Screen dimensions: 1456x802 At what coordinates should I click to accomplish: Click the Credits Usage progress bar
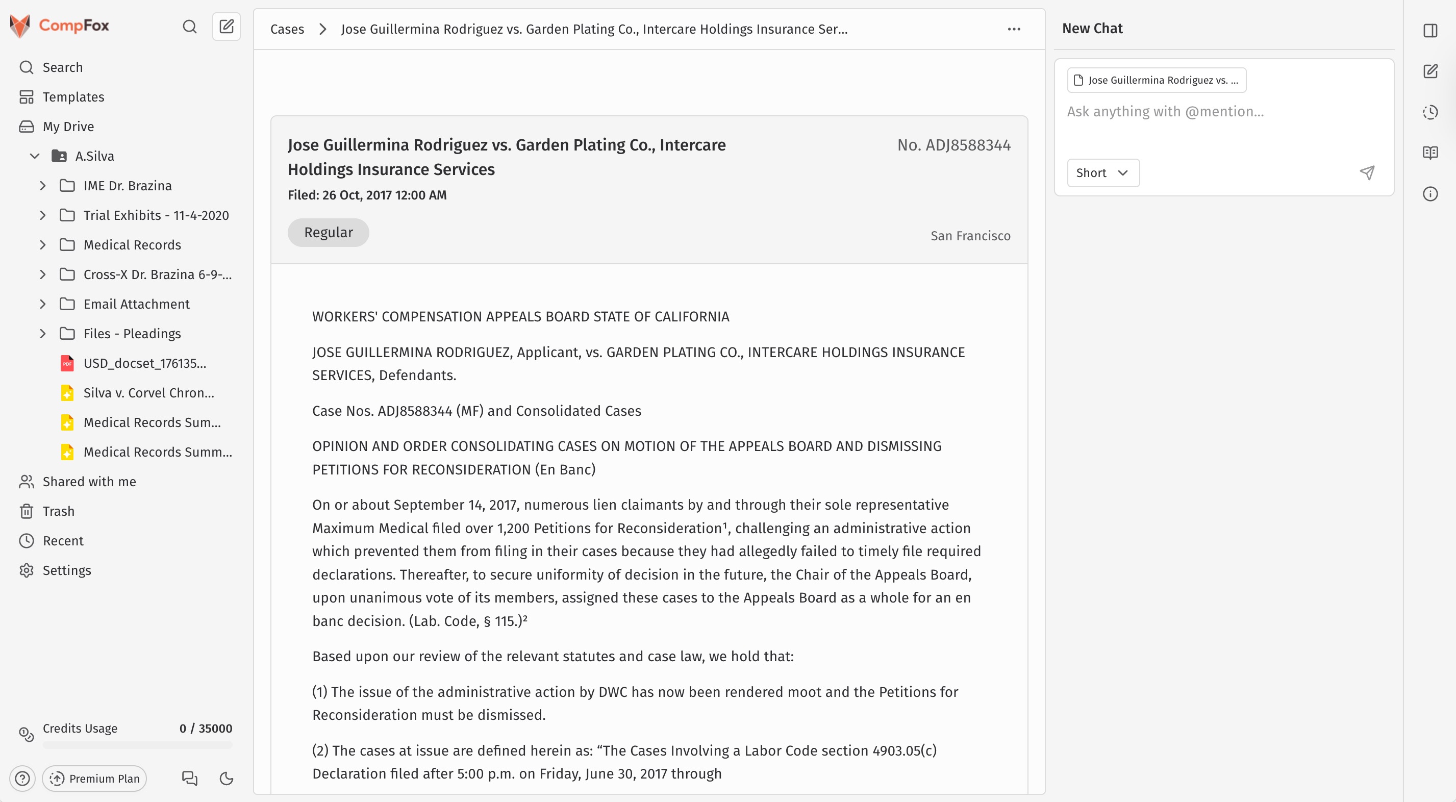click(137, 745)
